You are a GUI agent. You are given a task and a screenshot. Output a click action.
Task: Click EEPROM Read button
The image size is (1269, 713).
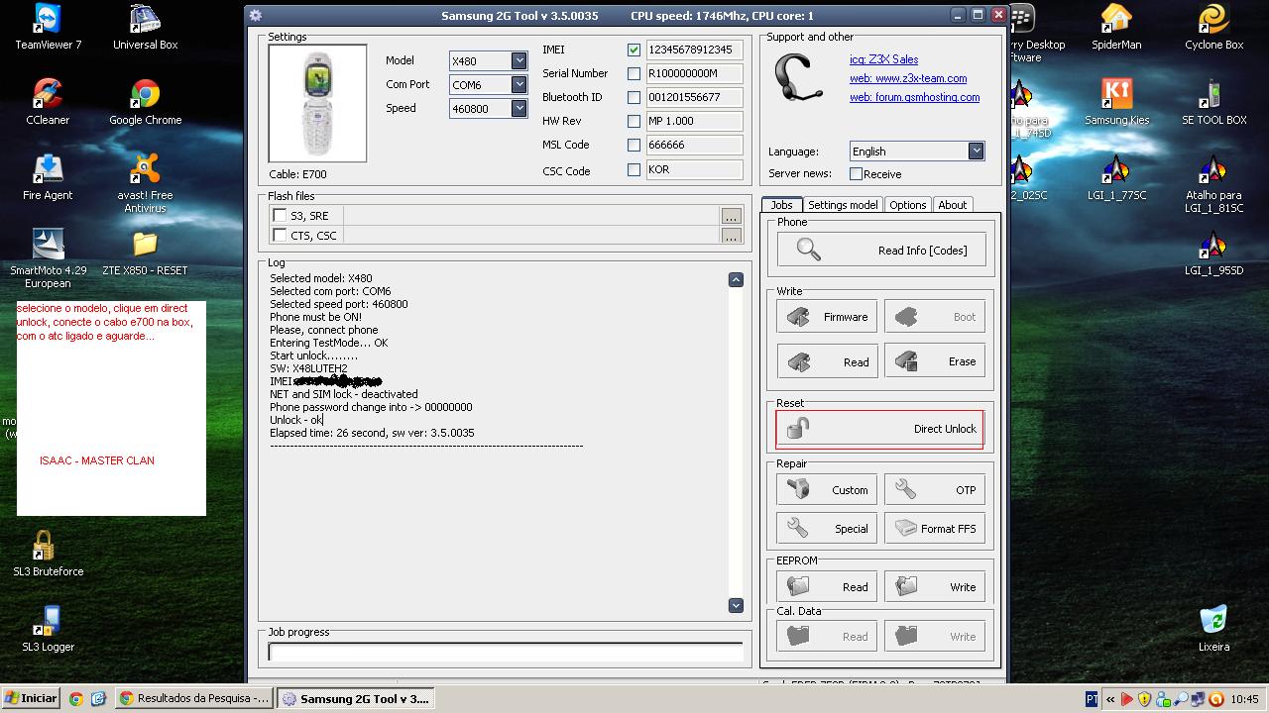tap(827, 586)
